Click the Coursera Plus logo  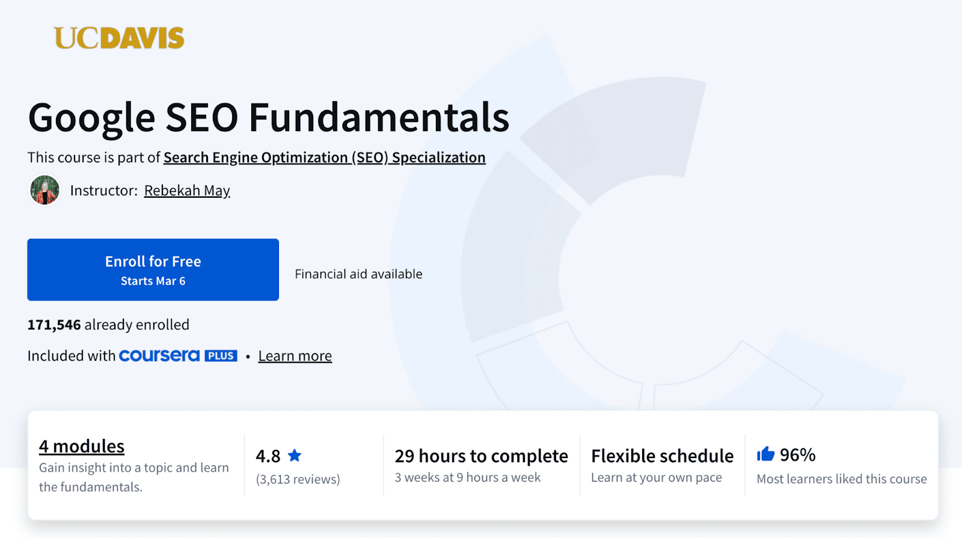pos(178,356)
